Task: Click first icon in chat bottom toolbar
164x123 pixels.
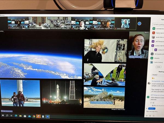Action: pyautogui.click(x=147, y=116)
